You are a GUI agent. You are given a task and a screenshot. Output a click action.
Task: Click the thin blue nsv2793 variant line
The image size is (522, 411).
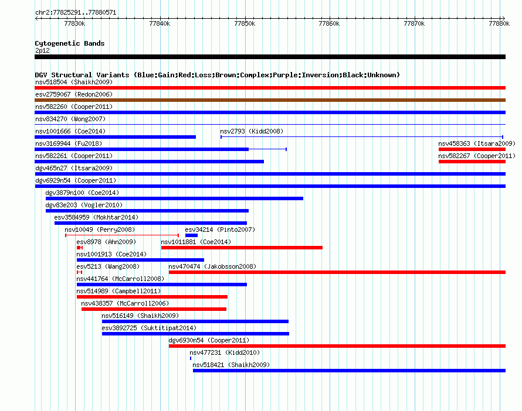click(362, 137)
